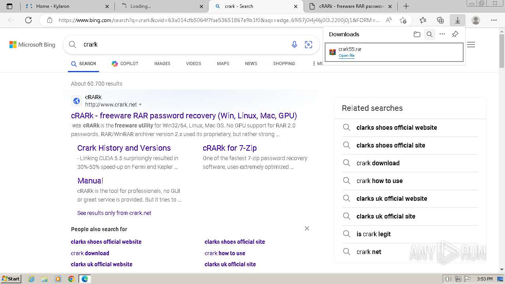The image size is (505, 284).
Task: Click inside the Bing search input field
Action: pos(183,45)
